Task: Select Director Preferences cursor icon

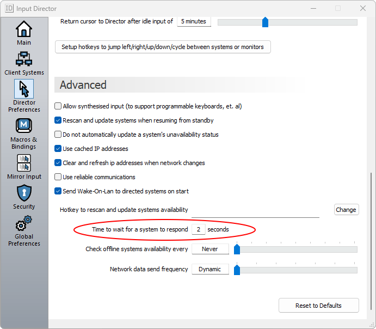Action: pos(24,89)
